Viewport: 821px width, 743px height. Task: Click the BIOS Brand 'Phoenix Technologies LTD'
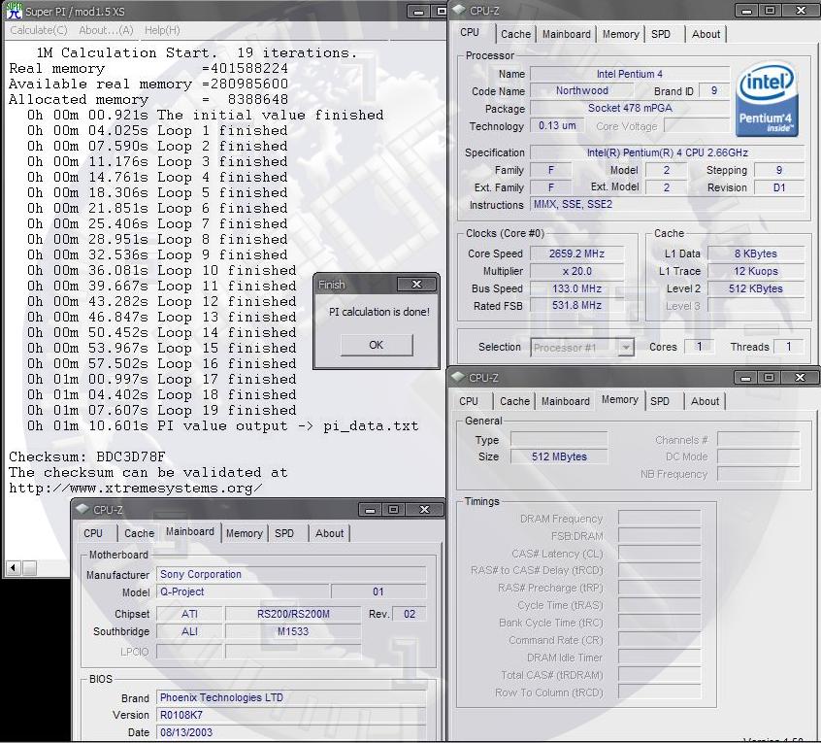[x=291, y=697]
